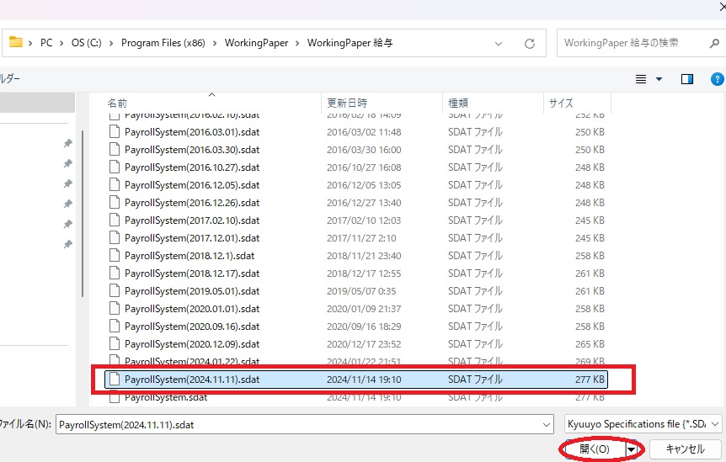
Task: Open the split arrow beside 開く button
Action: (630, 449)
